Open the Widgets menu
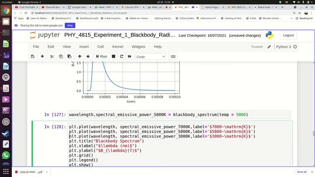The image size is (315, 177). (138, 47)
